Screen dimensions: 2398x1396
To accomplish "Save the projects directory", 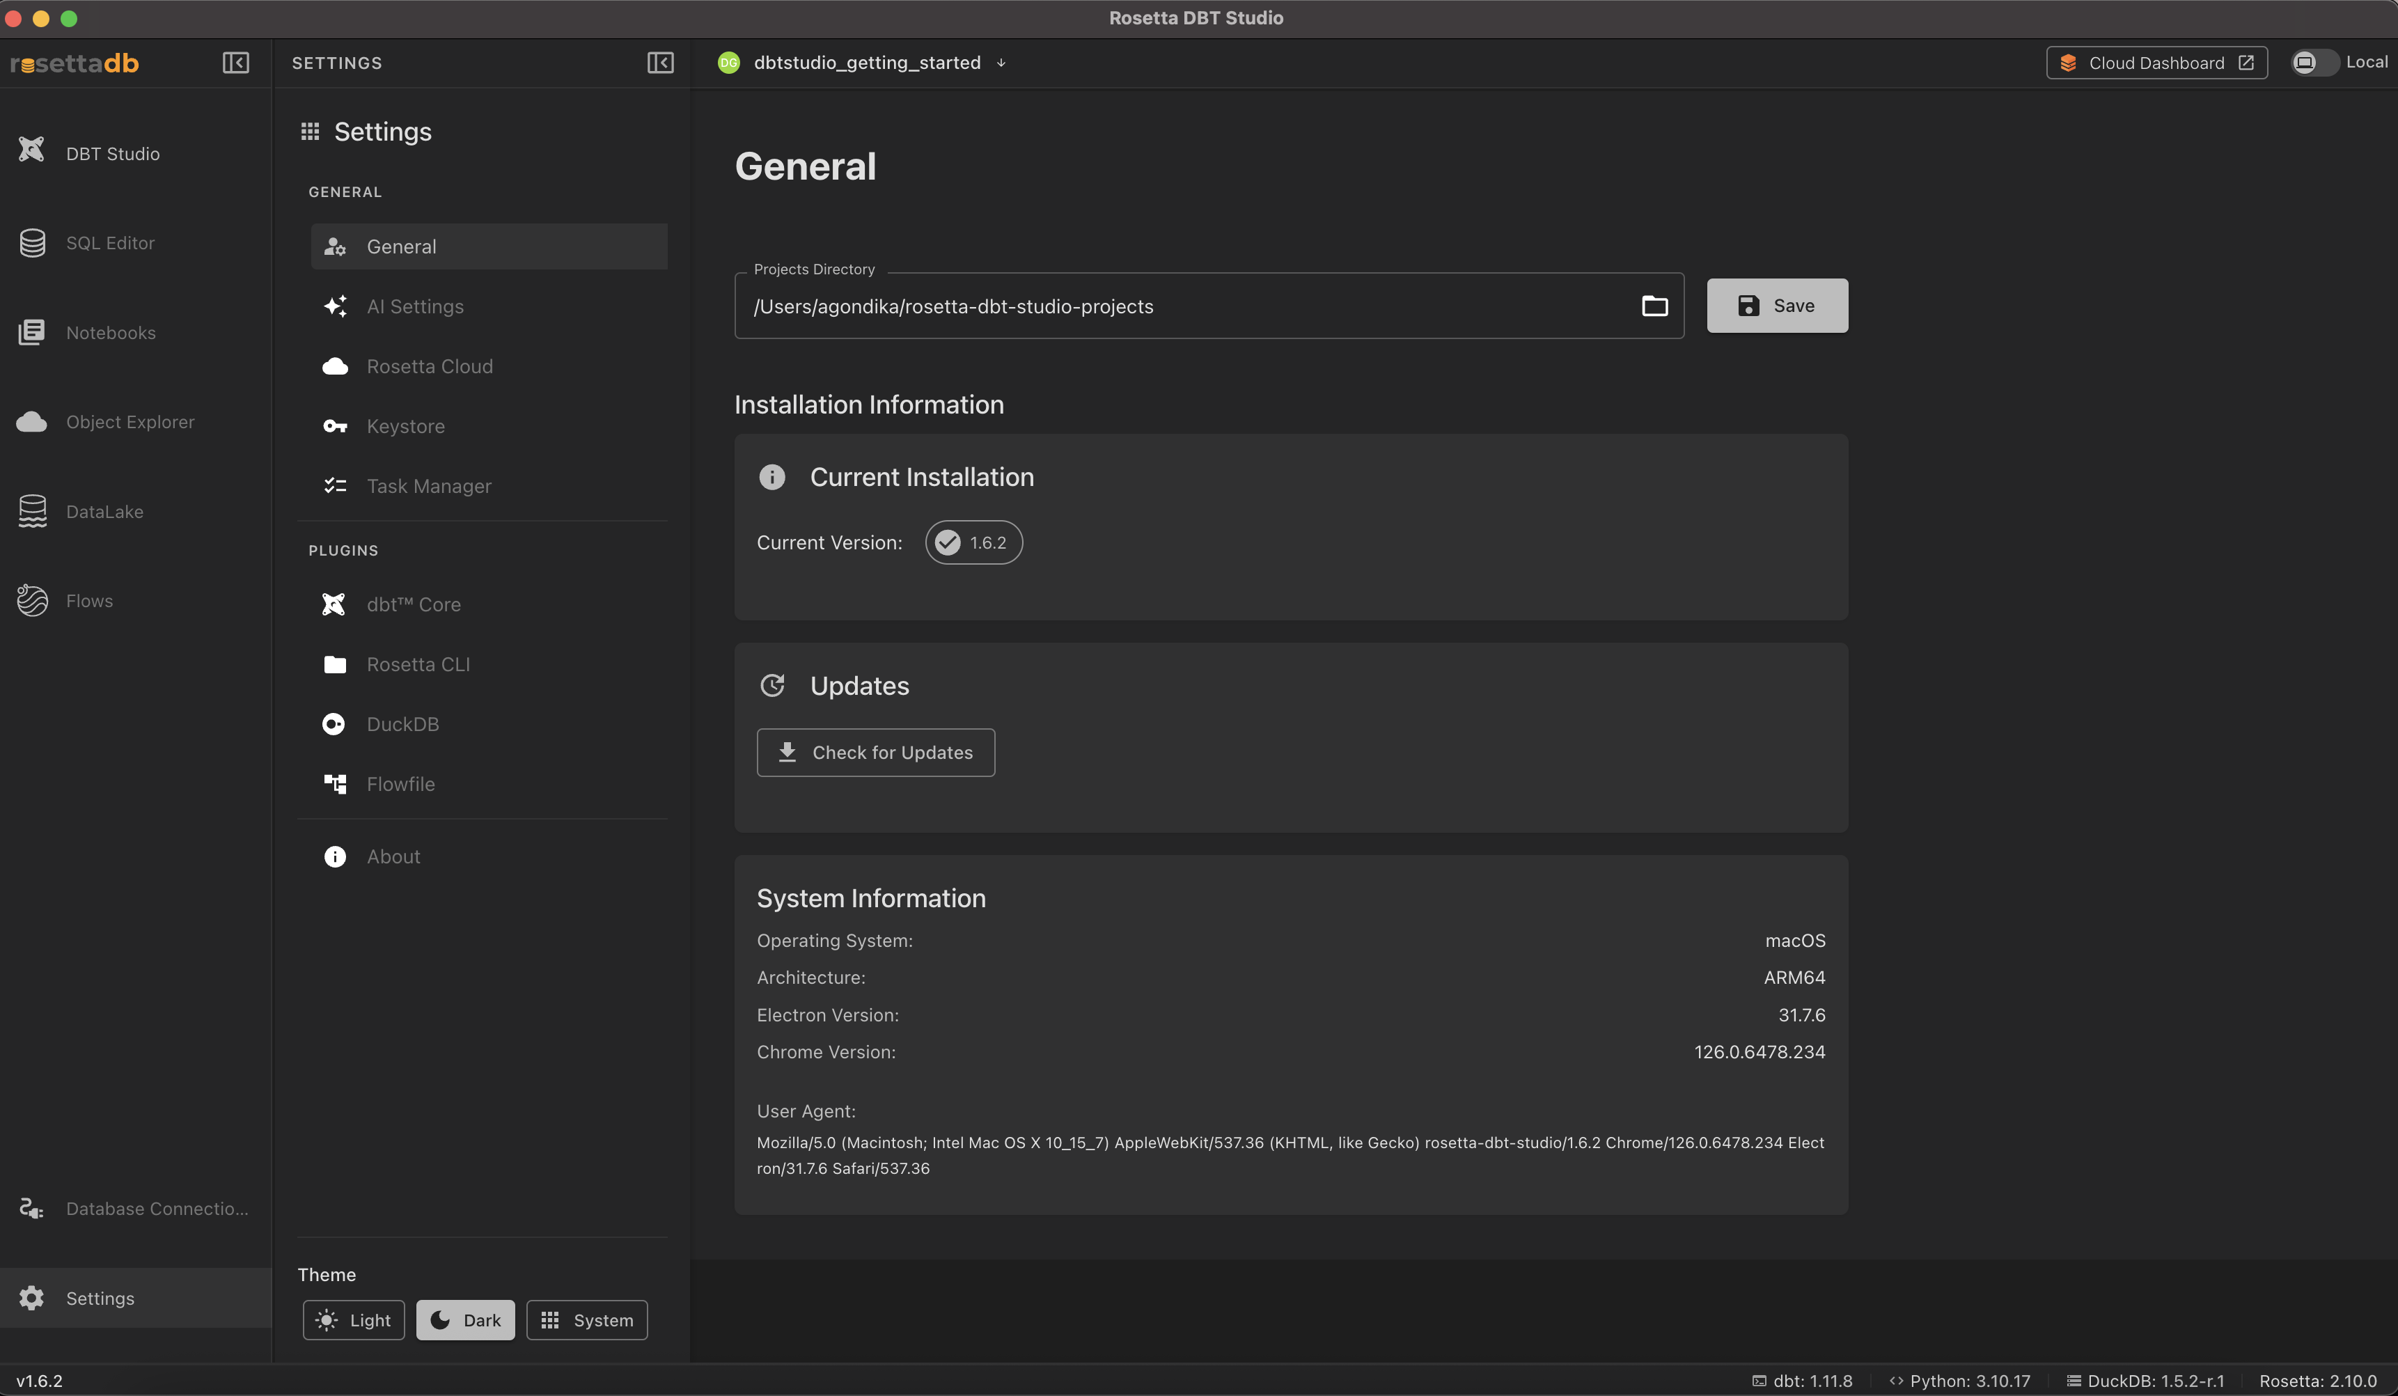I will [x=1777, y=306].
